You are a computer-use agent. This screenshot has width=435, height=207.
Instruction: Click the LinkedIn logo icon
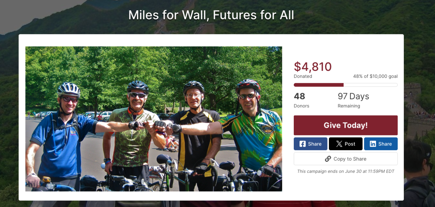pyautogui.click(x=373, y=144)
